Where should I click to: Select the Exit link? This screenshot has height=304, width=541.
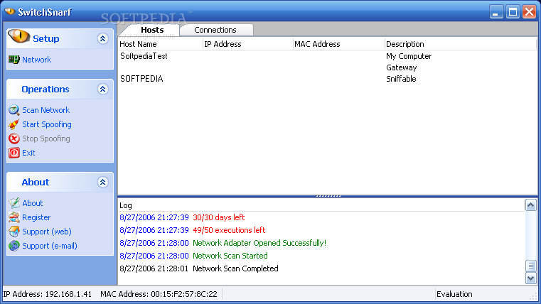[28, 153]
